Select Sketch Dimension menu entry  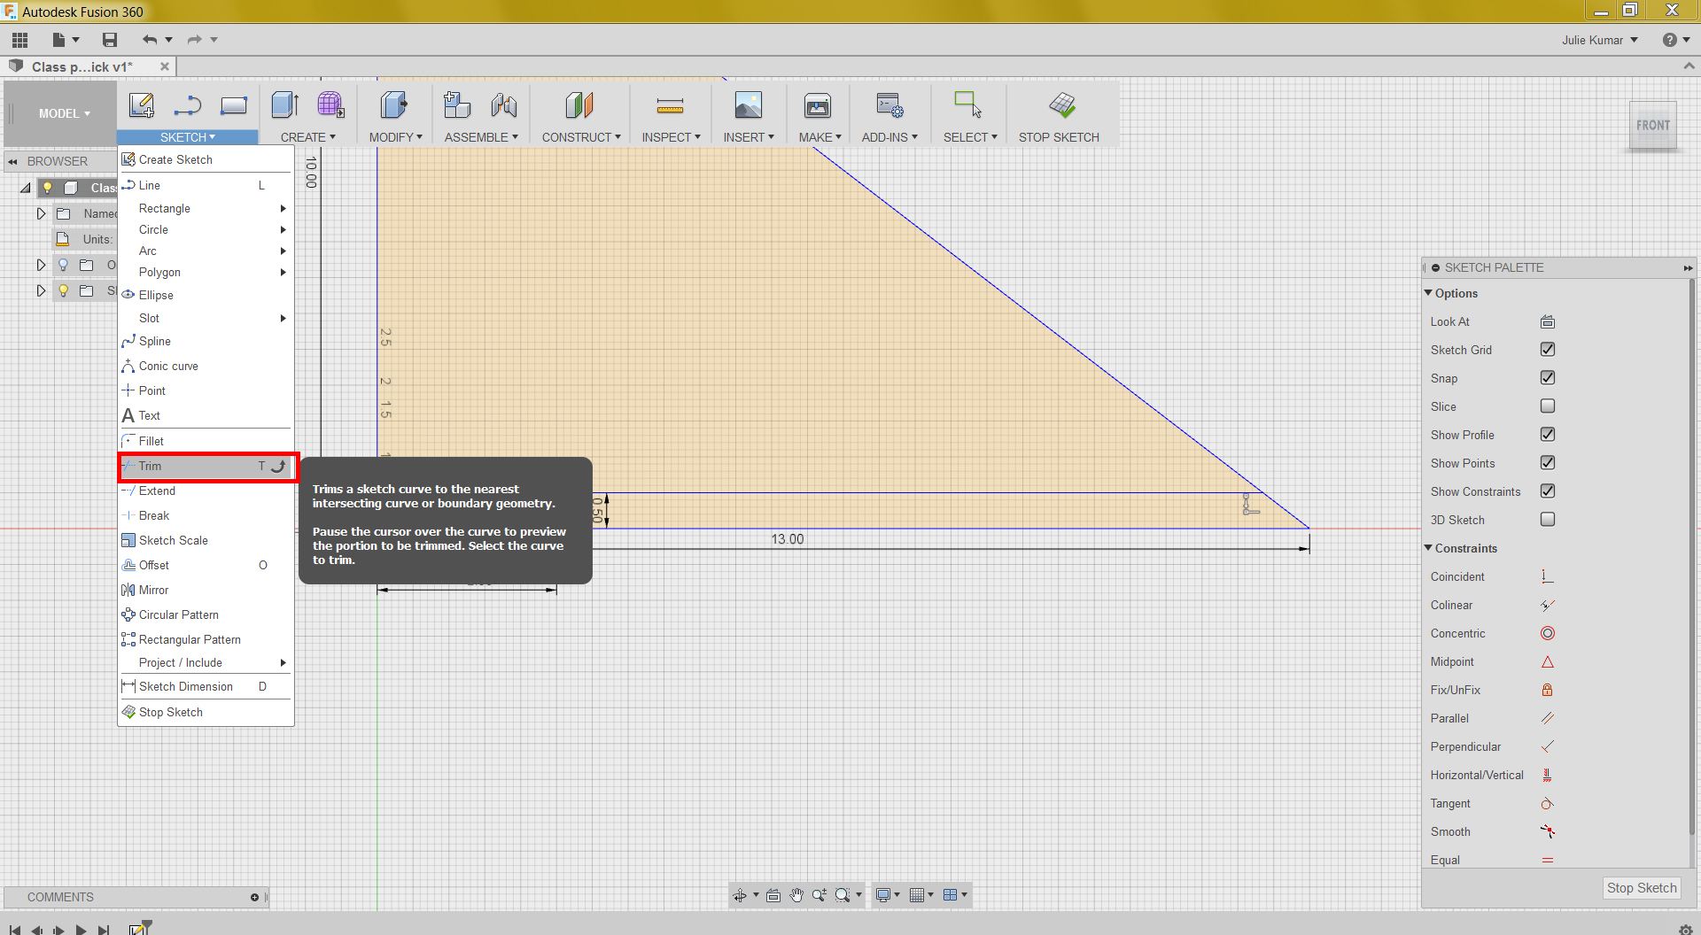coord(206,686)
